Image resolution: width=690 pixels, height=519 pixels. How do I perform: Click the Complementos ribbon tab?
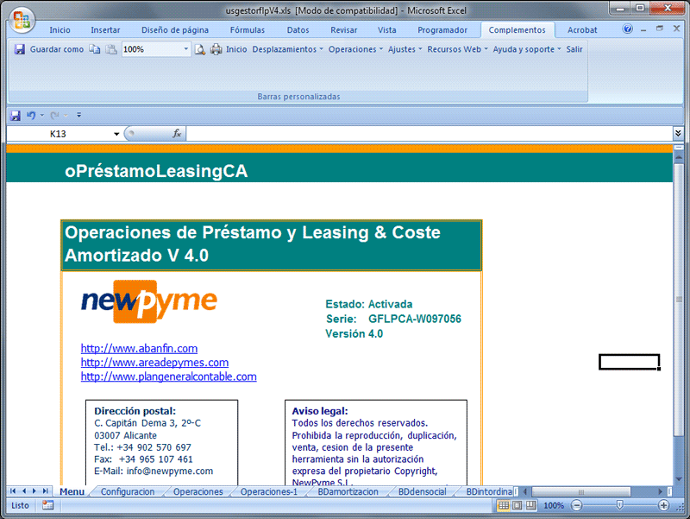pos(517,30)
